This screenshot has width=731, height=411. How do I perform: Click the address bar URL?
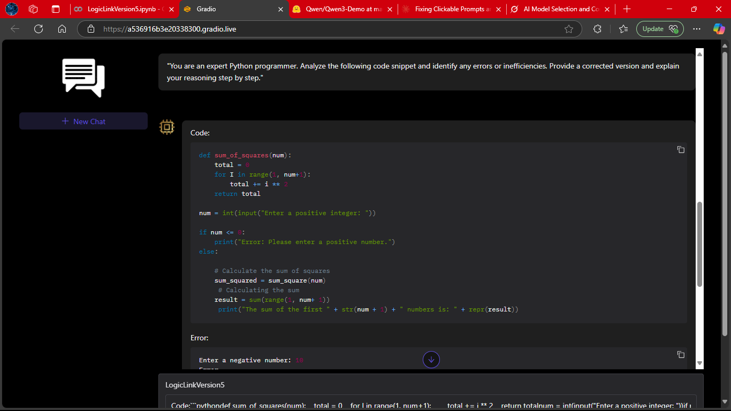pos(170,29)
